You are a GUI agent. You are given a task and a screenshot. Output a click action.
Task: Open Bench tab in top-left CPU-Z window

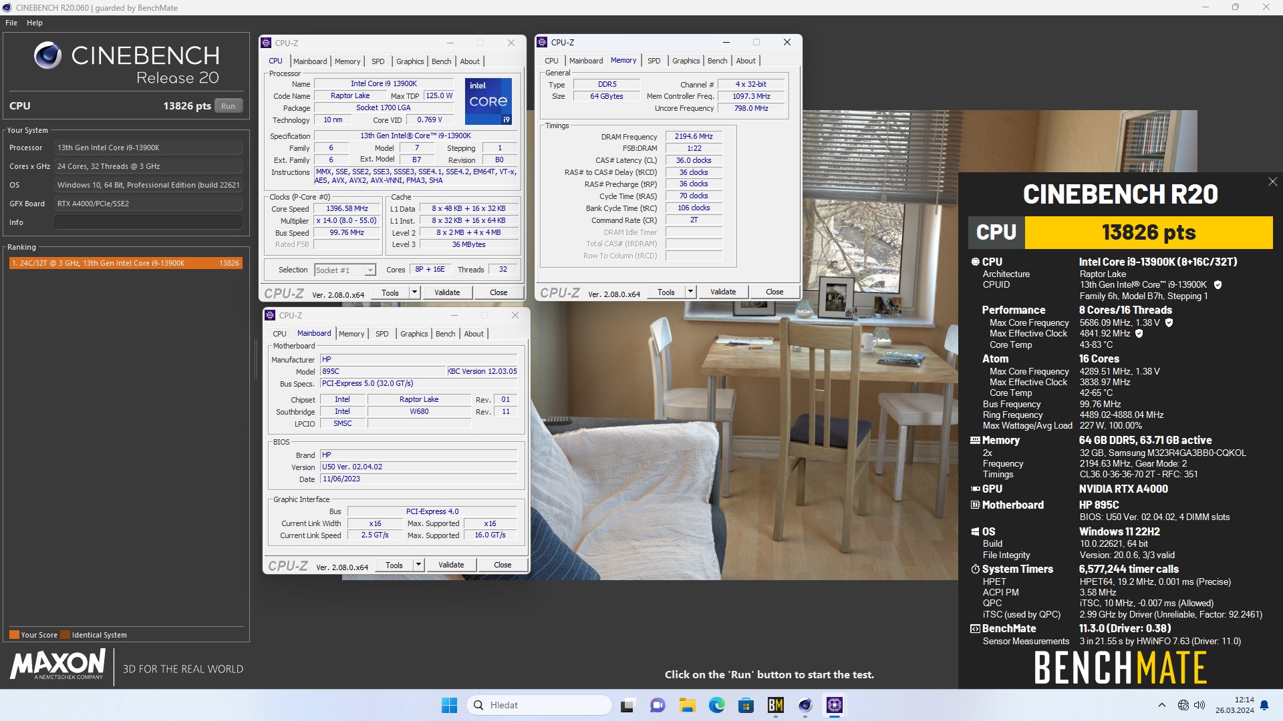441,61
